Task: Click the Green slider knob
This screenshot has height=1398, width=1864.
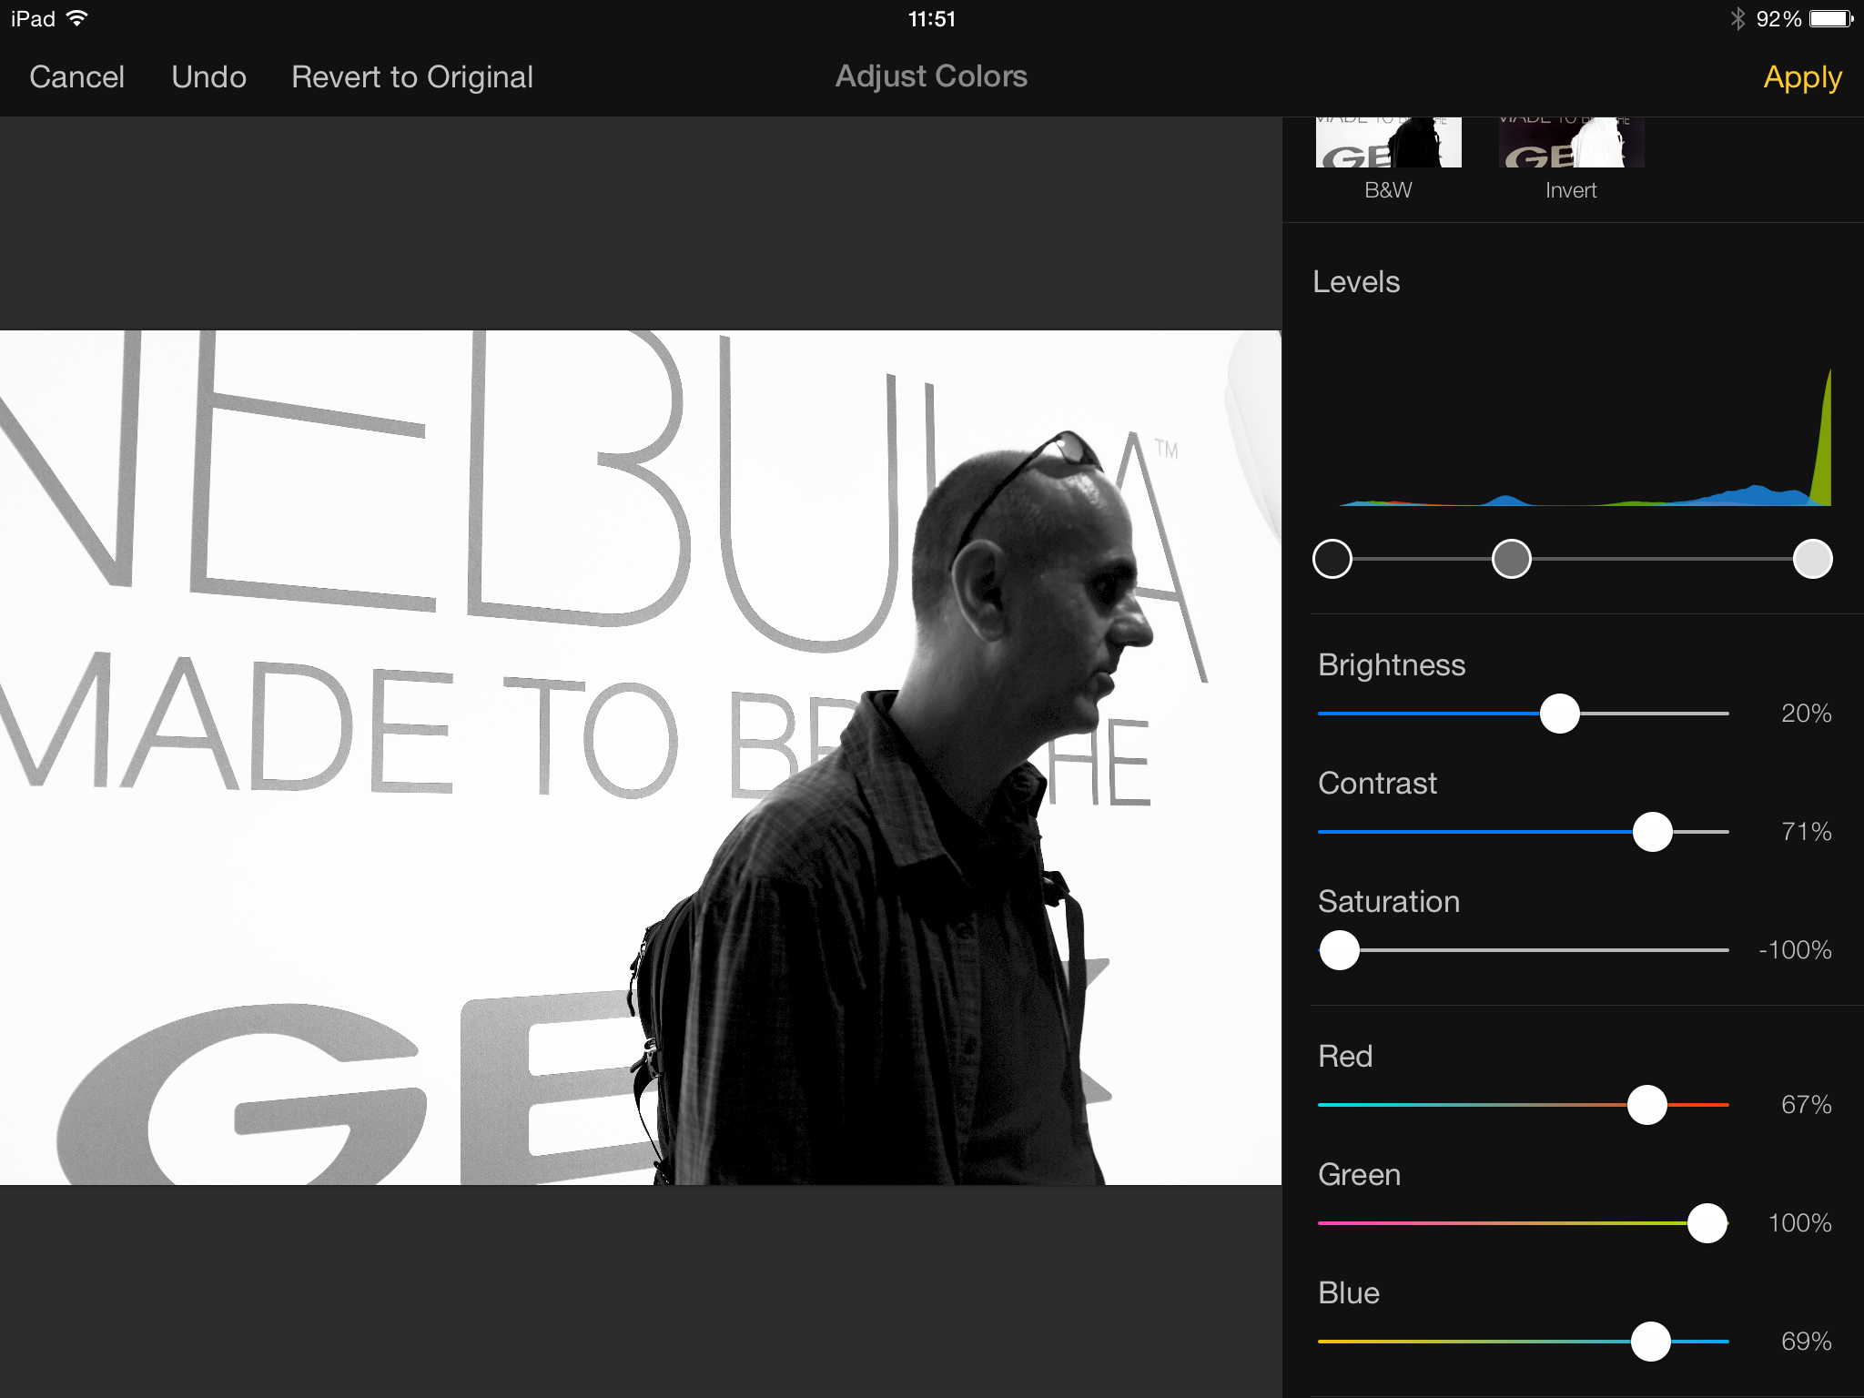Action: point(1707,1223)
